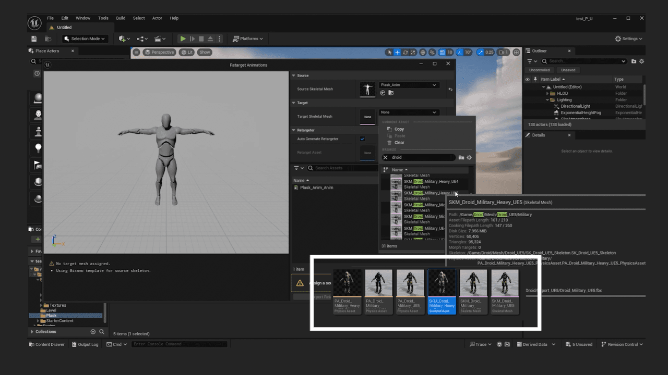Click the Uncontrolled filter button

[539, 70]
